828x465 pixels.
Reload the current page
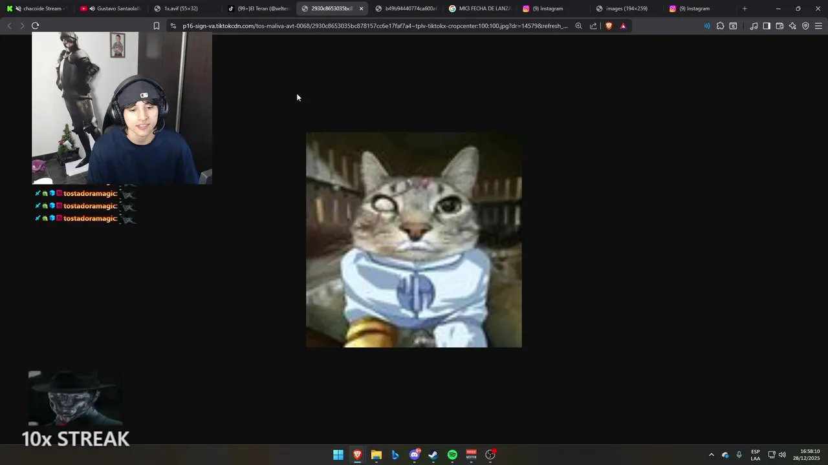[35, 26]
